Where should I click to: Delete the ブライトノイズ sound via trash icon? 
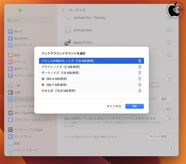[x=140, y=67]
